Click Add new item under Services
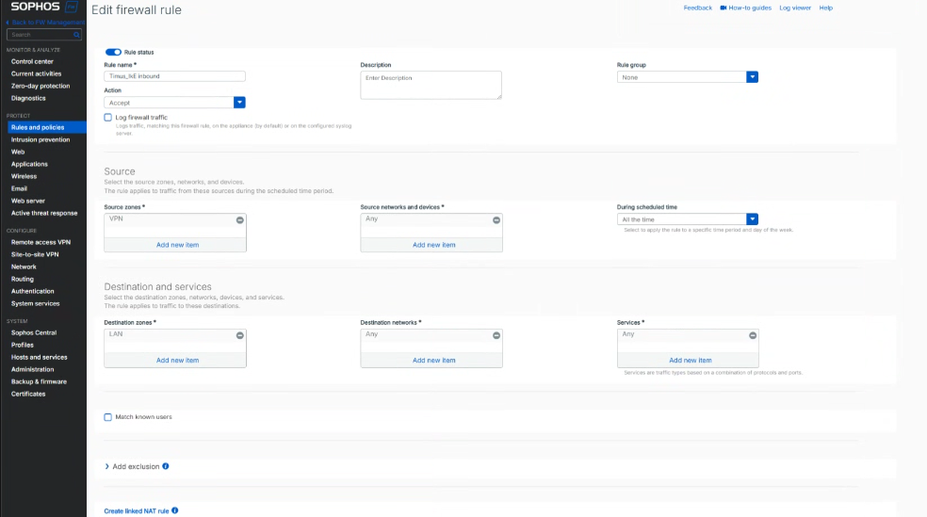Screen dimensions: 927x517 point(690,360)
